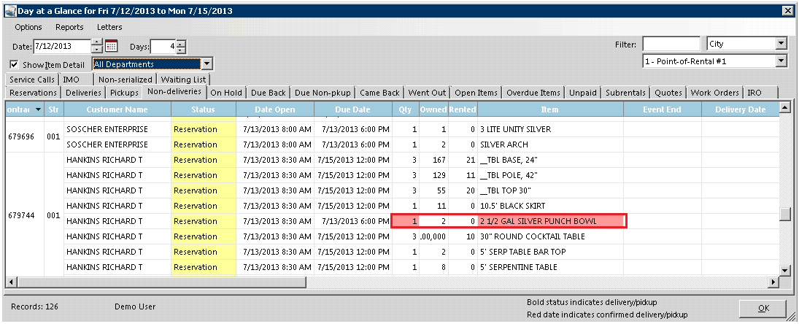The height and width of the screenshot is (324, 799).
Task: Open the calendar date picker icon
Action: (111, 47)
